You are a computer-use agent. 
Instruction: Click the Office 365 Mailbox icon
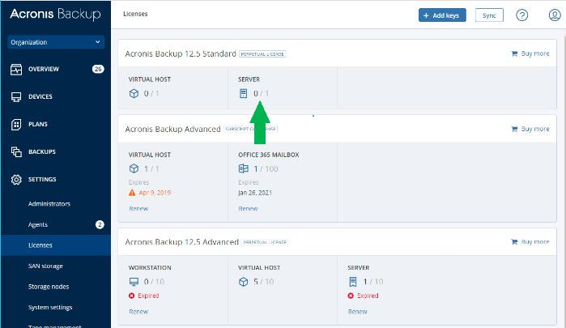click(243, 168)
